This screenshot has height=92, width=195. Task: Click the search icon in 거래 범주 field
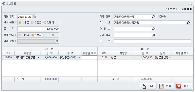point(154,35)
